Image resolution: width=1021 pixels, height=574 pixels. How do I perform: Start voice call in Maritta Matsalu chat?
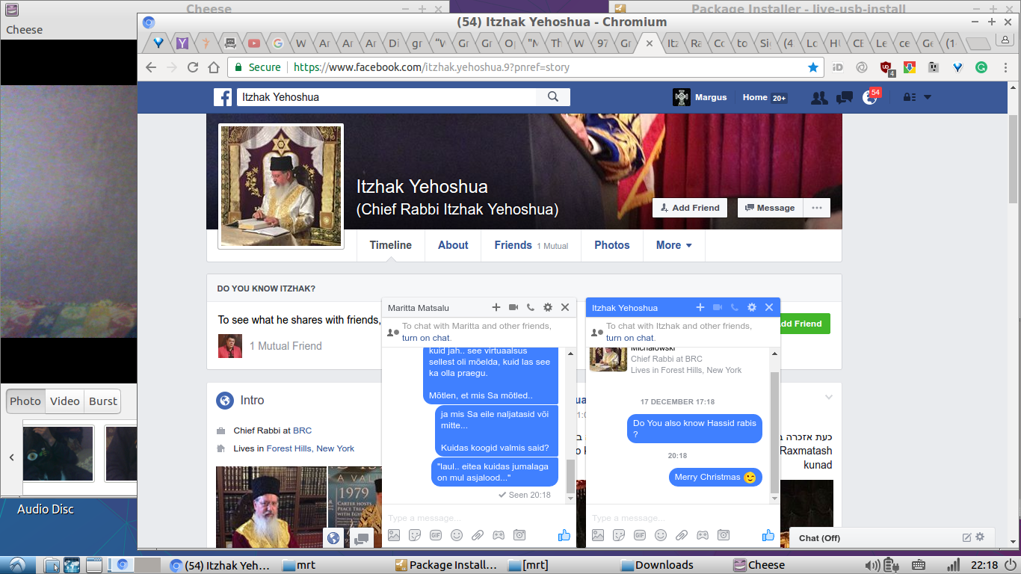click(x=531, y=307)
